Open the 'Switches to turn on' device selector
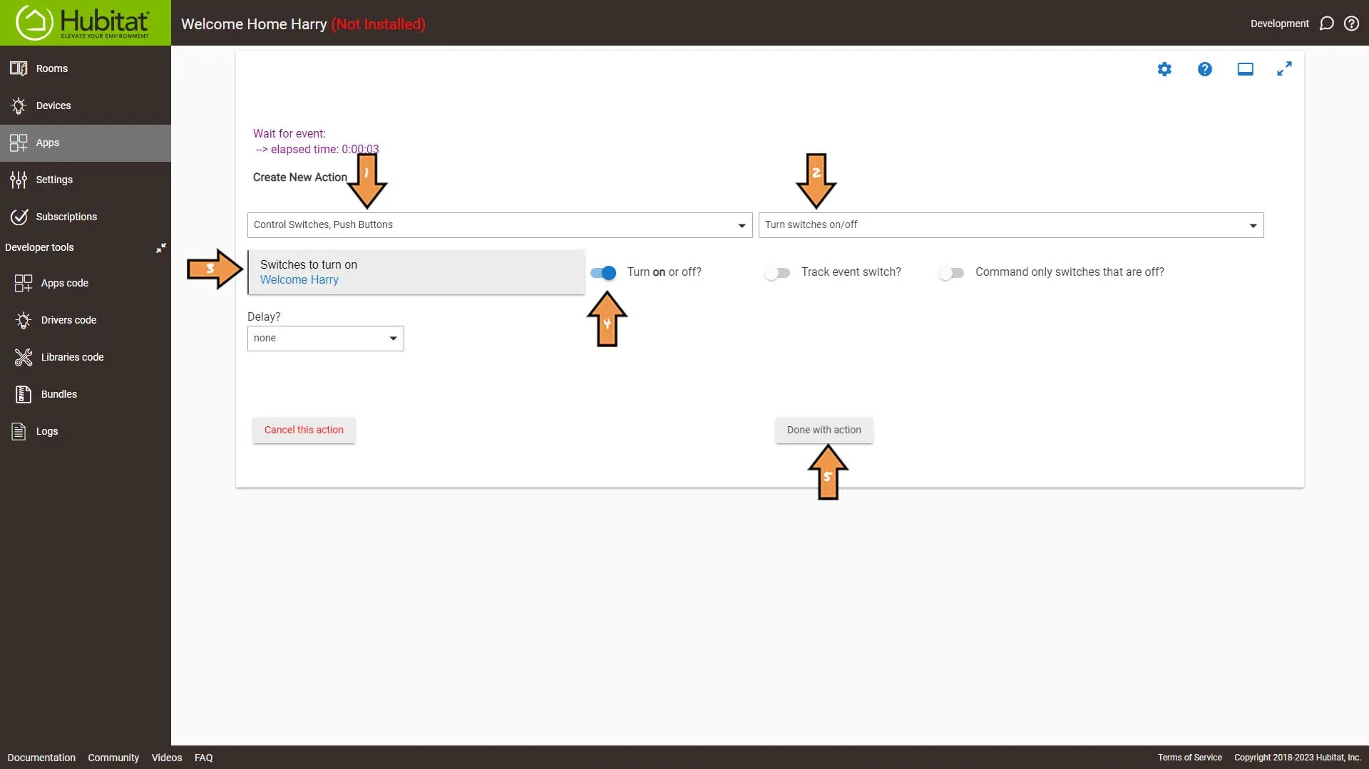 pos(416,272)
